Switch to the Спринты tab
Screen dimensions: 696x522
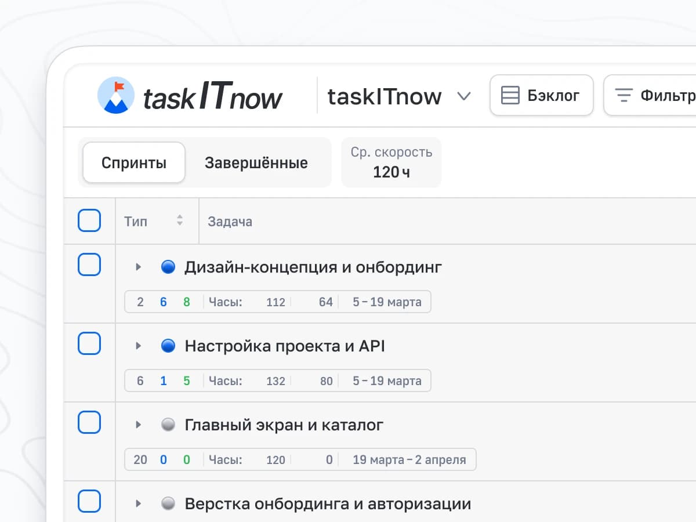tap(134, 163)
